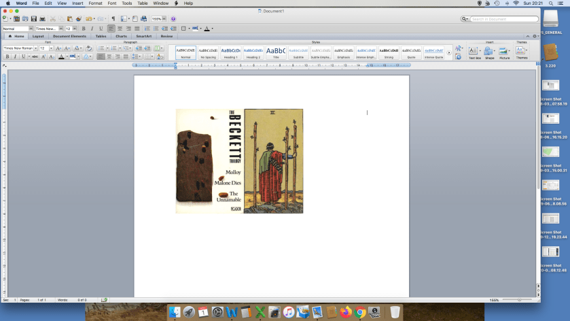Click the Save icon in the standard toolbar
Viewport: 570px width, 321px height.
tap(32, 18)
